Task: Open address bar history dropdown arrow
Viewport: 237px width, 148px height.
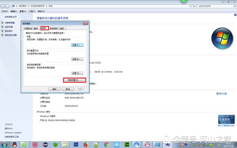Action: (190, 6)
